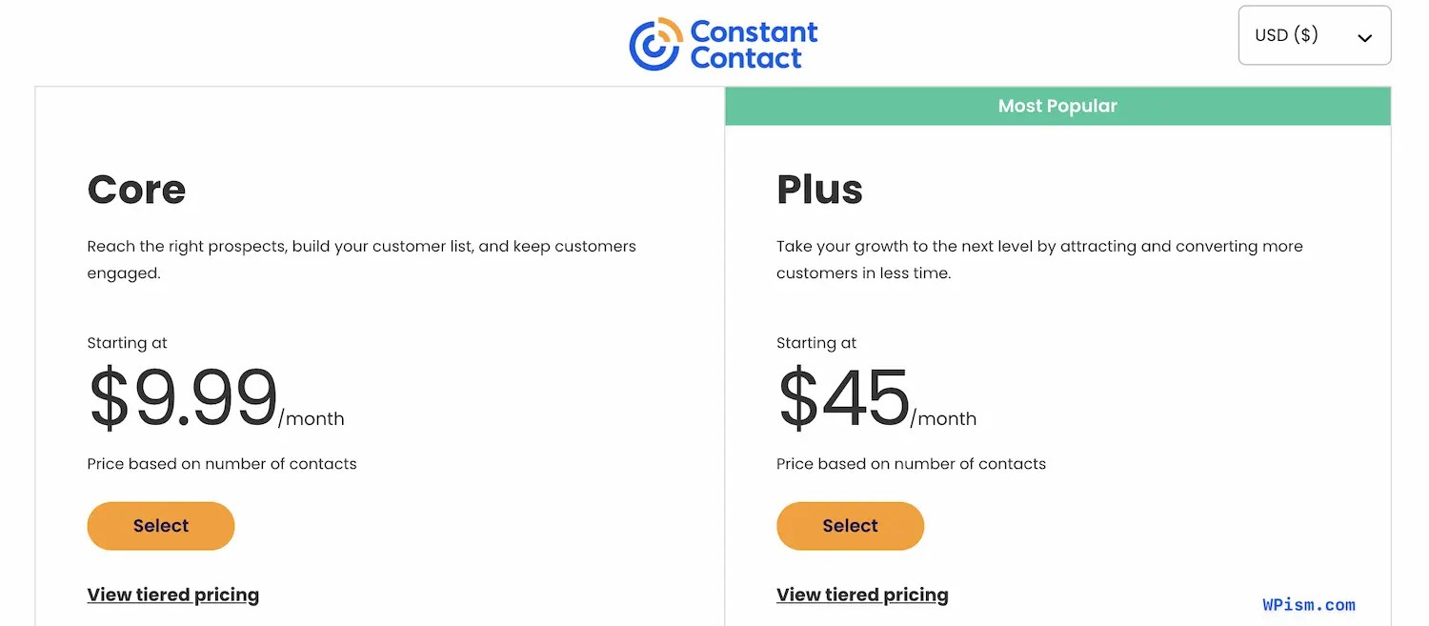Expand the currency selector chevron

coord(1364,35)
